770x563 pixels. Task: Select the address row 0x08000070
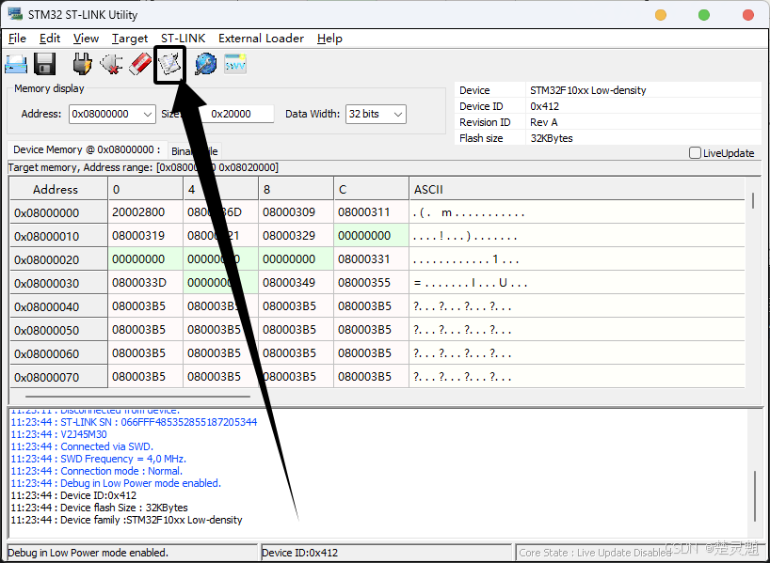tap(58, 377)
